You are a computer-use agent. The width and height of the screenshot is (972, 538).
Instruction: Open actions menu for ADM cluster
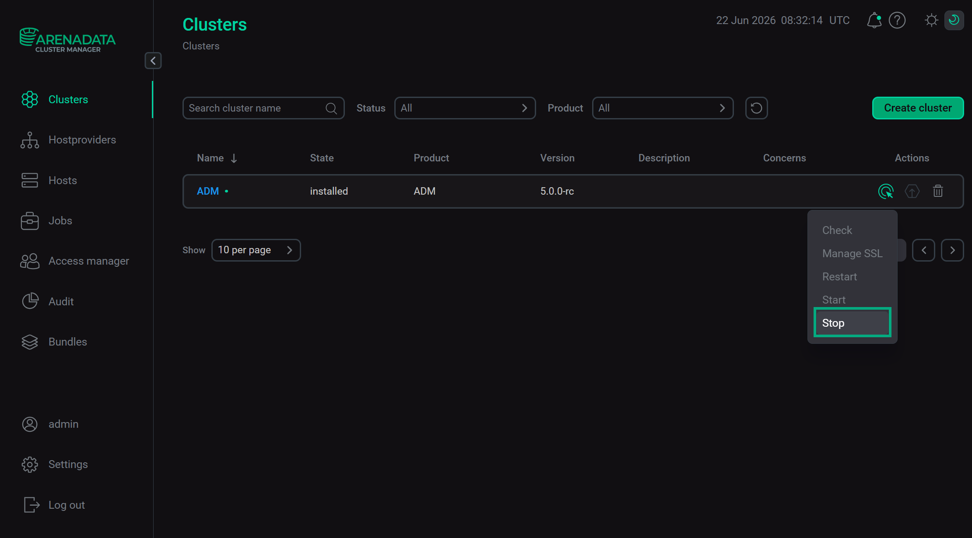pos(886,191)
